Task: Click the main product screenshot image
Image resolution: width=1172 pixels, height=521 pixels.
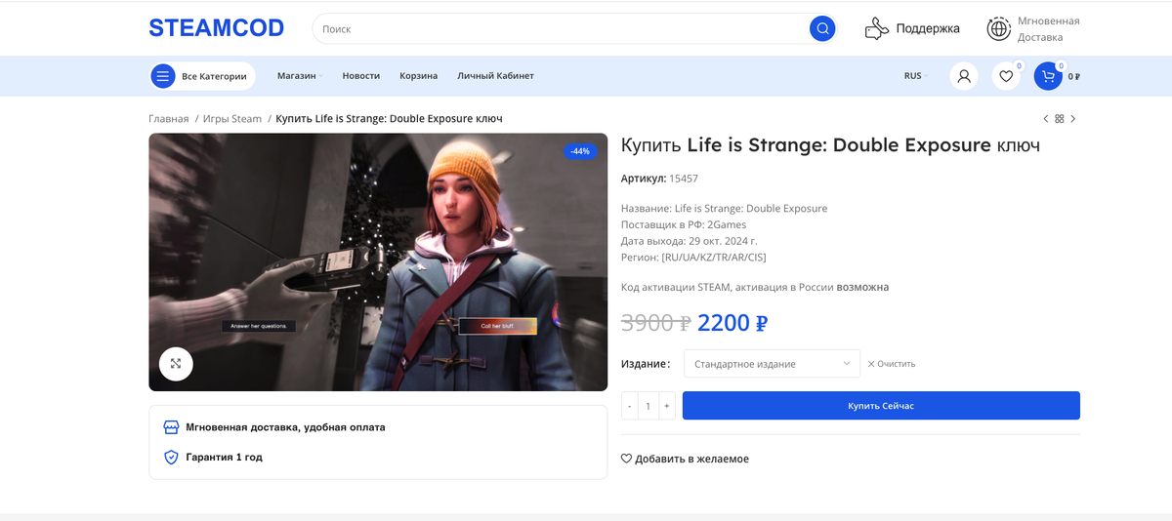Action: click(x=378, y=261)
